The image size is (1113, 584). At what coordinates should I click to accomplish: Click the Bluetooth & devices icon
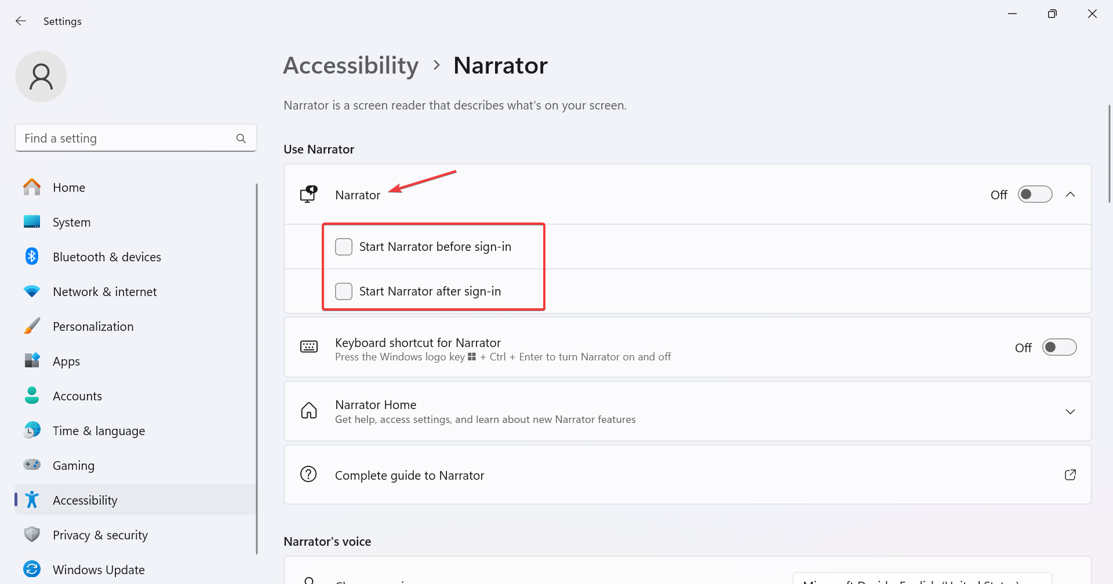click(32, 257)
